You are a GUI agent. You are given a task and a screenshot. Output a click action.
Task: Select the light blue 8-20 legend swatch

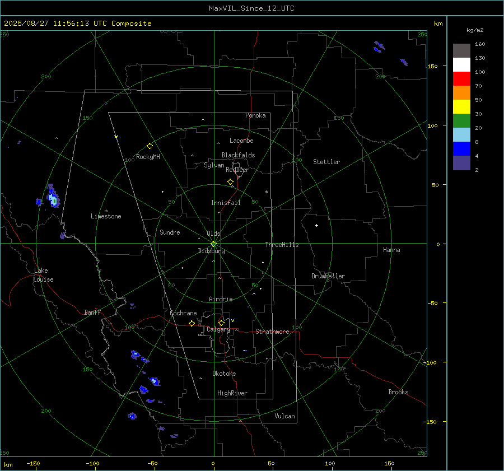point(461,135)
